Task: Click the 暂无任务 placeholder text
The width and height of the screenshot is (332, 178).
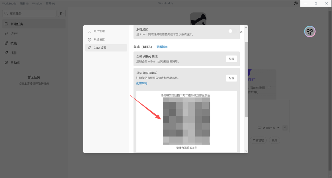Action: point(34,77)
